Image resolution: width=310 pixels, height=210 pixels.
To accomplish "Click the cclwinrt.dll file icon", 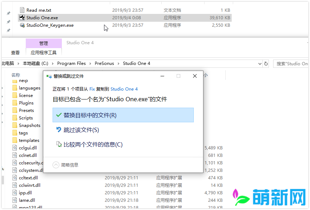I will pos(15,185).
